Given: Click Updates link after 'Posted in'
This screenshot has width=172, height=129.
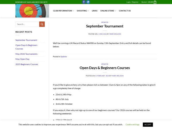Looking at the screenshot, I should (x=64, y=57).
